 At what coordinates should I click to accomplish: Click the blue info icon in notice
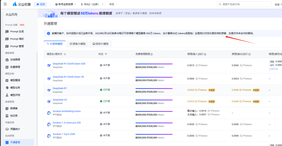pyautogui.click(x=48, y=33)
